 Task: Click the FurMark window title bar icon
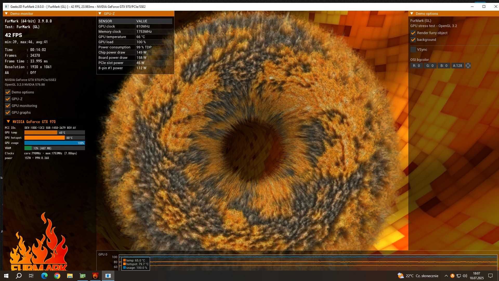(7, 7)
